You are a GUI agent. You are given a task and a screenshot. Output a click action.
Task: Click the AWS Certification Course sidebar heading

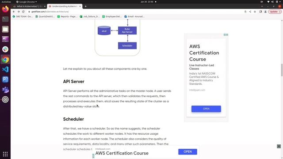coord(204,53)
